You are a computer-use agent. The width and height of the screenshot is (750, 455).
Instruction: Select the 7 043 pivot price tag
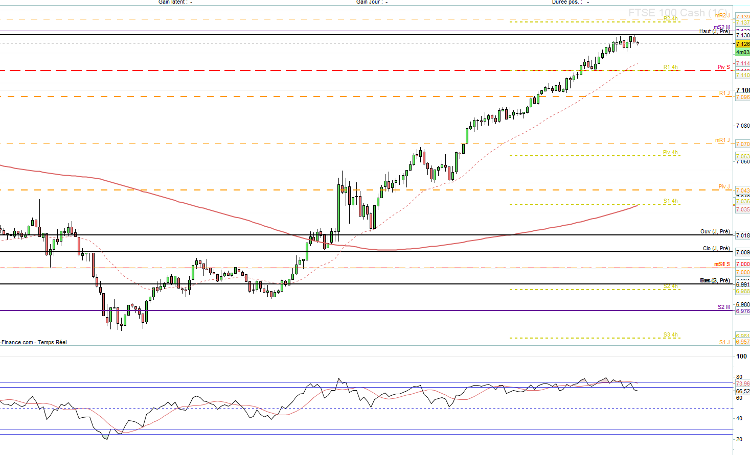[742, 191]
